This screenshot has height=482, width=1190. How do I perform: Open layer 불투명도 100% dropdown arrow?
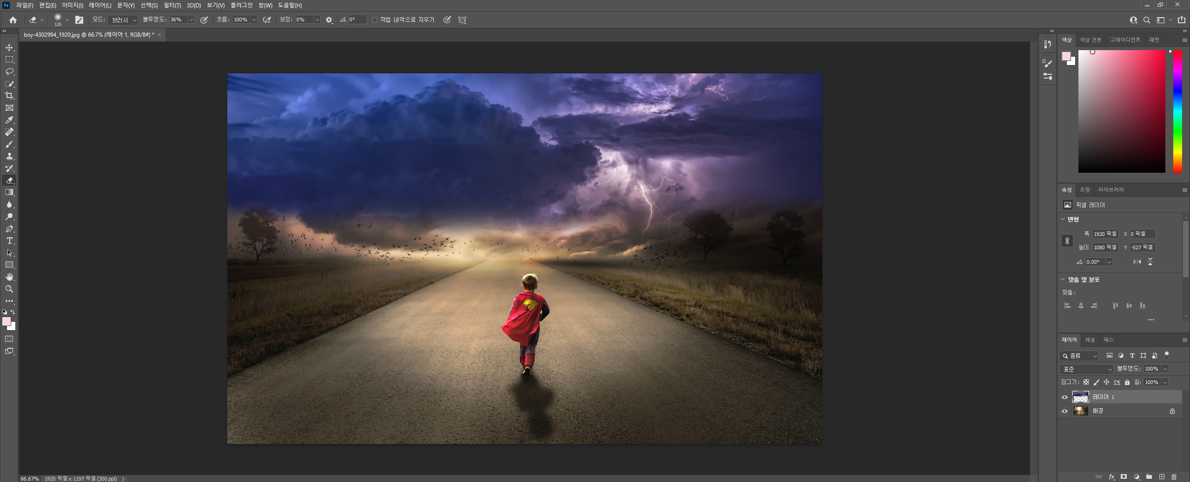coord(1165,369)
